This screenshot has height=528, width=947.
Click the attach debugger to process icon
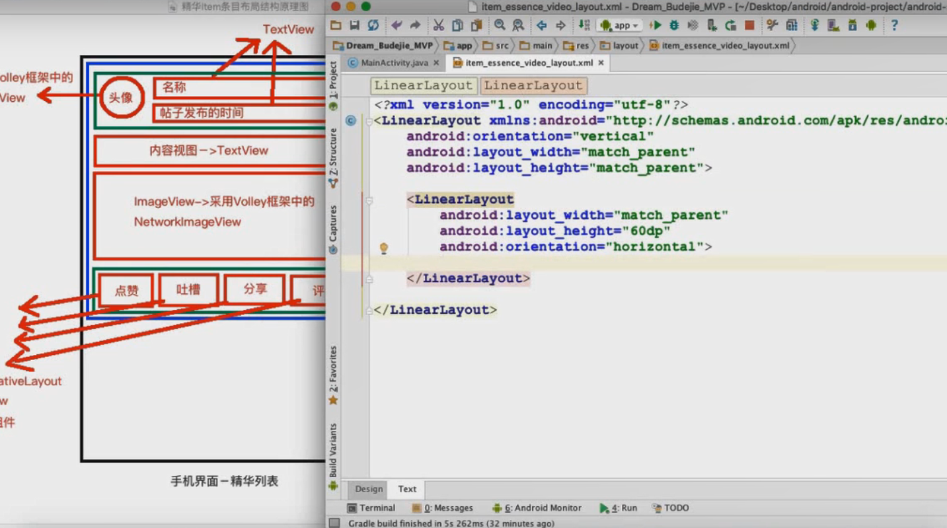click(x=712, y=25)
